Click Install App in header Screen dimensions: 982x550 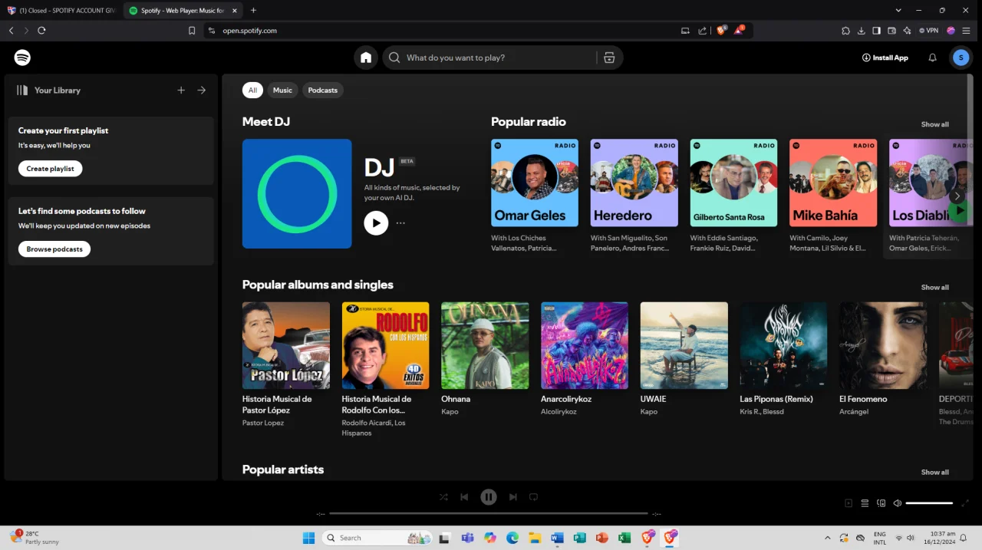point(885,58)
